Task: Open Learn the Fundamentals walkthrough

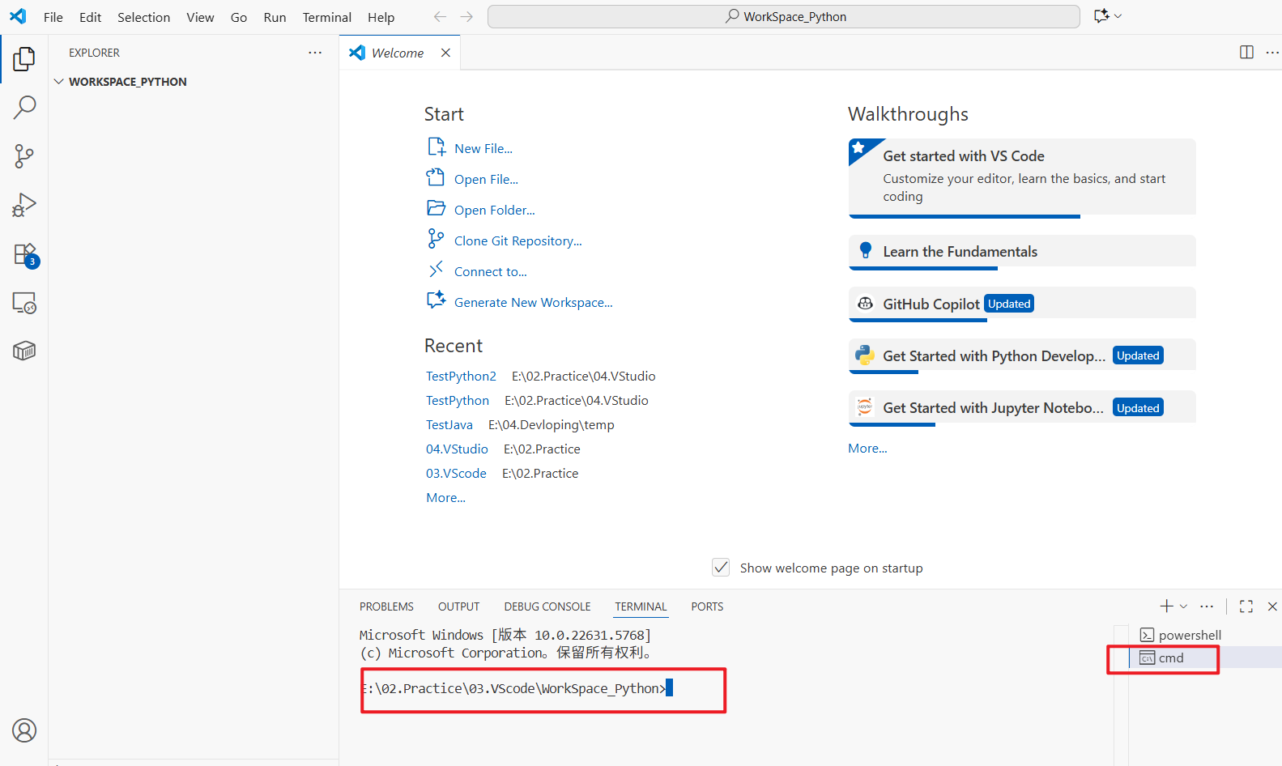Action: [1022, 252]
